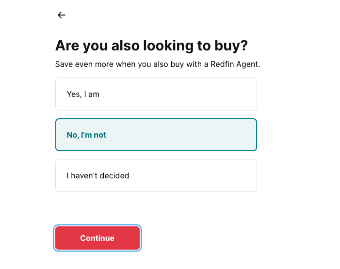This screenshot has height=269, width=340.
Task: Select the "Yes, I am" option
Action: pyautogui.click(x=156, y=94)
